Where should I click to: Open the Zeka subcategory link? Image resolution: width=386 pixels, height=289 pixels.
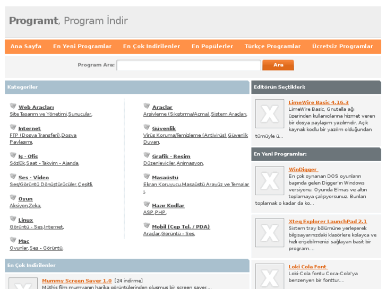tap(35, 206)
